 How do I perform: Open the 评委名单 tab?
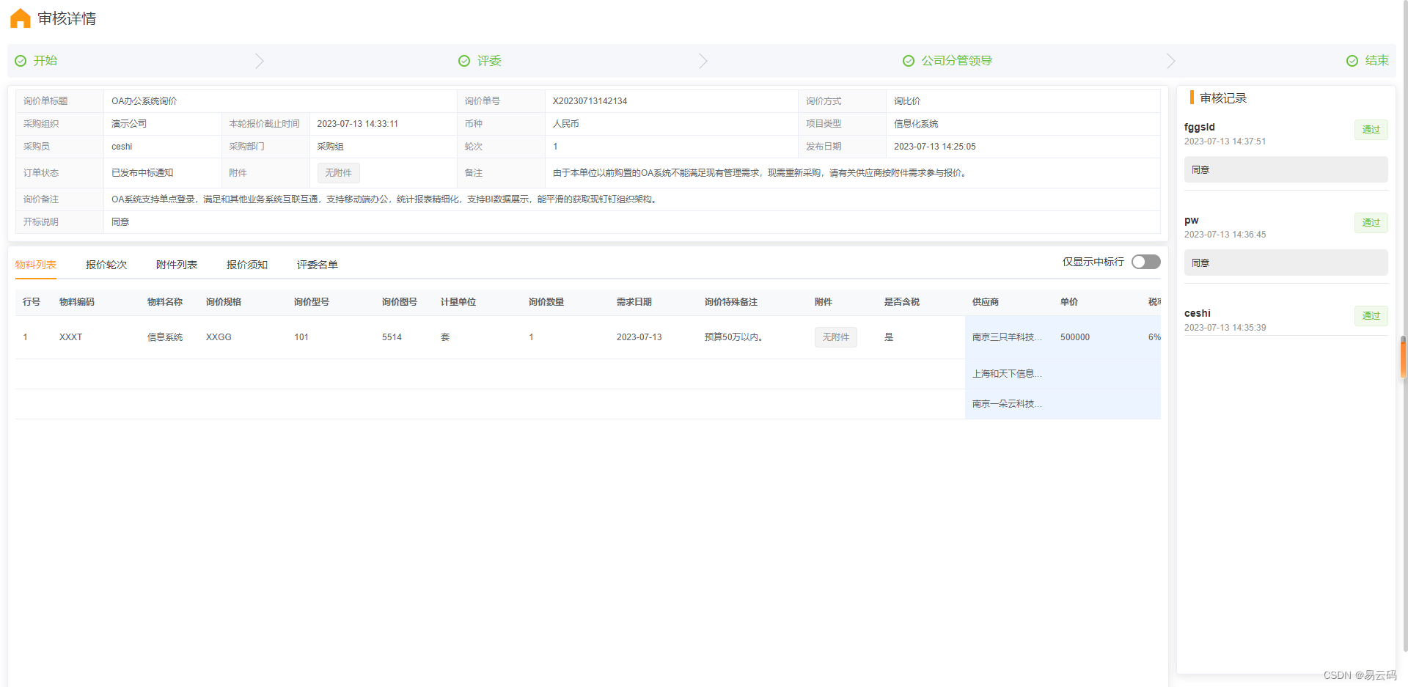[318, 265]
